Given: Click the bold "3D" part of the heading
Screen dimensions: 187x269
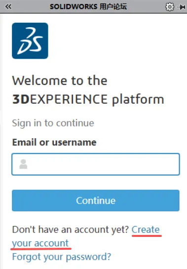Looking at the screenshot, I should point(21,99).
